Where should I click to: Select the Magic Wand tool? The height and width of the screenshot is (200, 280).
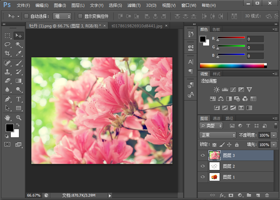(x=19, y=44)
